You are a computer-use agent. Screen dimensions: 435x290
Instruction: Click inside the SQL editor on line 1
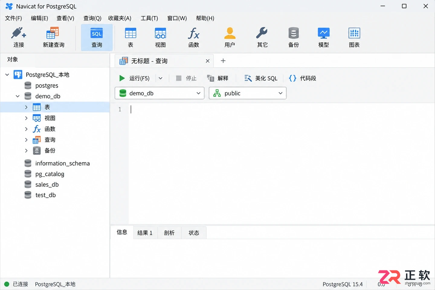(281, 109)
